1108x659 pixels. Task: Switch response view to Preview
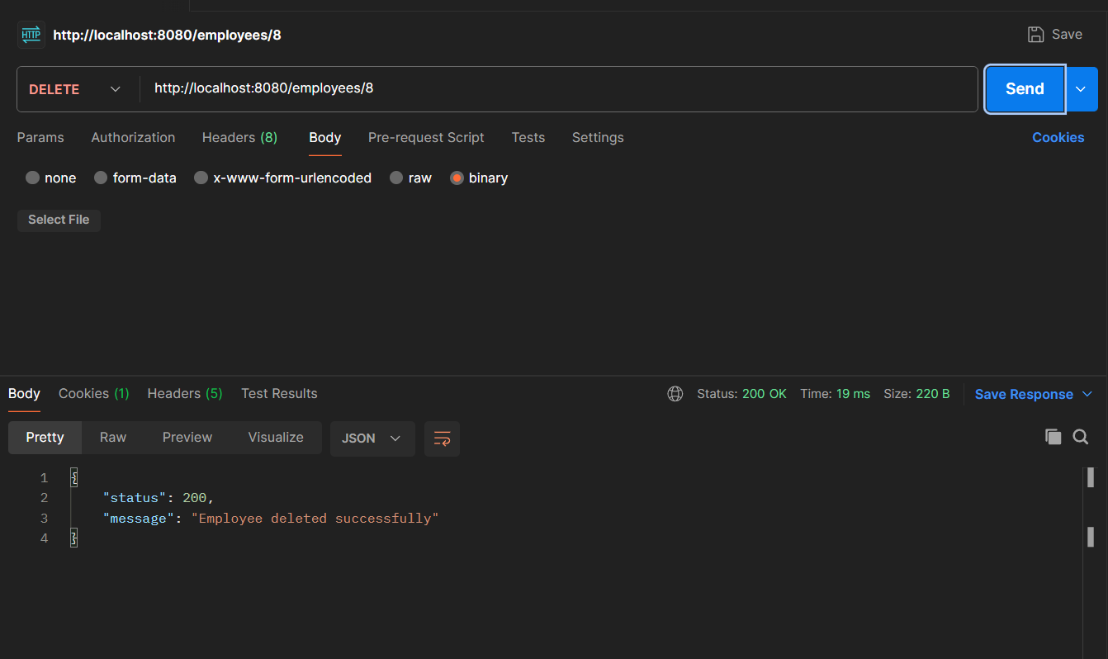(x=187, y=438)
